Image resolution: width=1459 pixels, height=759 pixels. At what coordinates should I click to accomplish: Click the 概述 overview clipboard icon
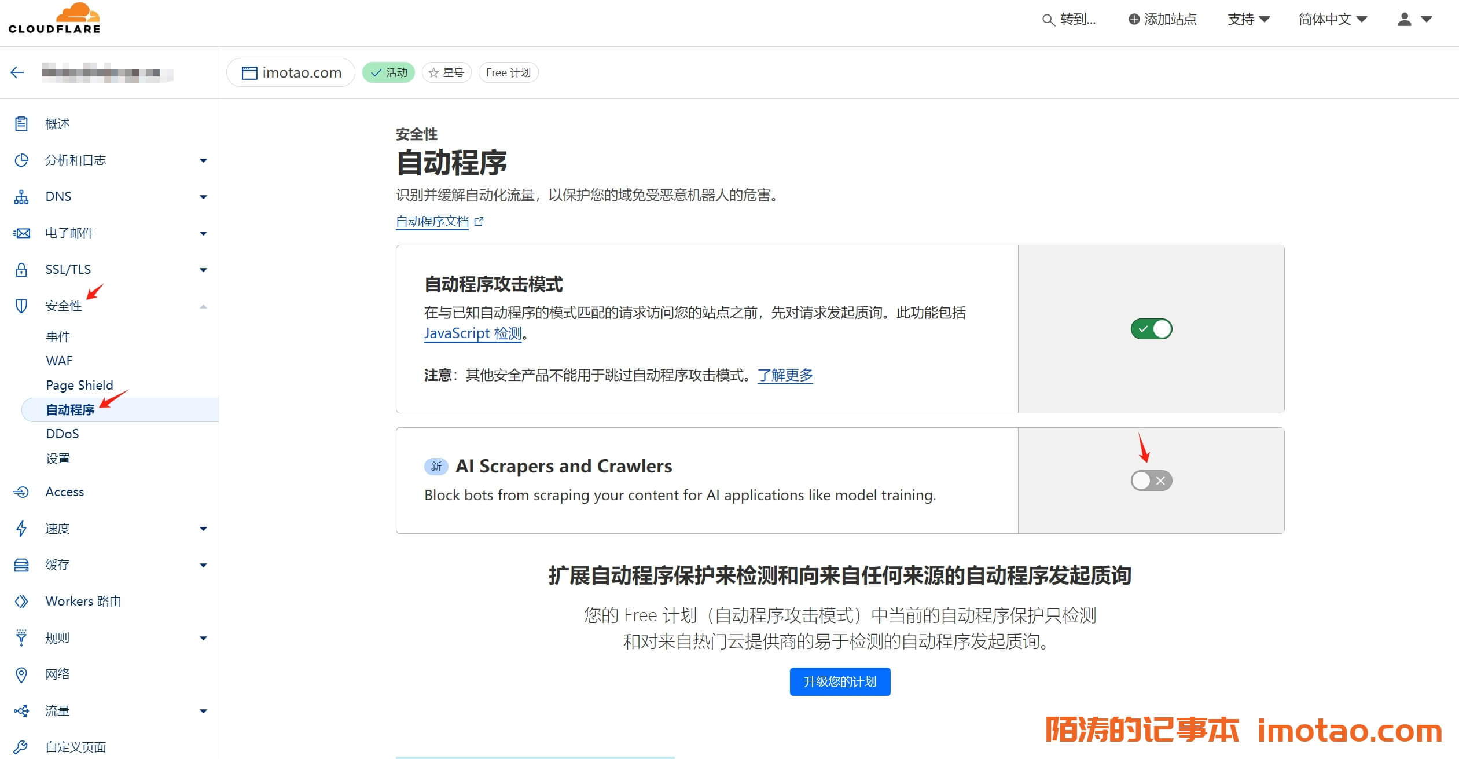tap(21, 124)
